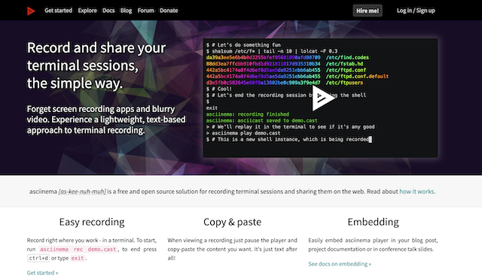
Task: Click terminal text 'asciinema: recording finished'
Action: pos(248,114)
